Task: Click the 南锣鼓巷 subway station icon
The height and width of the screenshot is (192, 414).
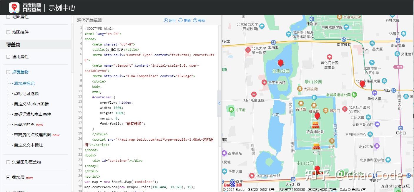Action: pyautogui.click(x=344, y=40)
